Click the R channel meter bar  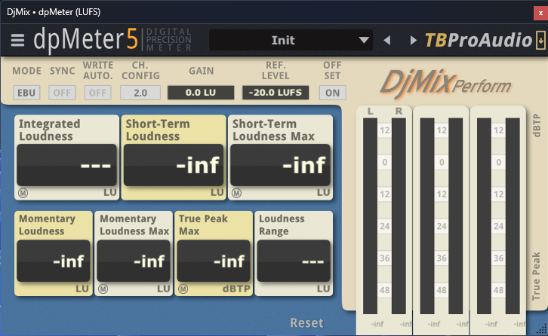point(399,216)
